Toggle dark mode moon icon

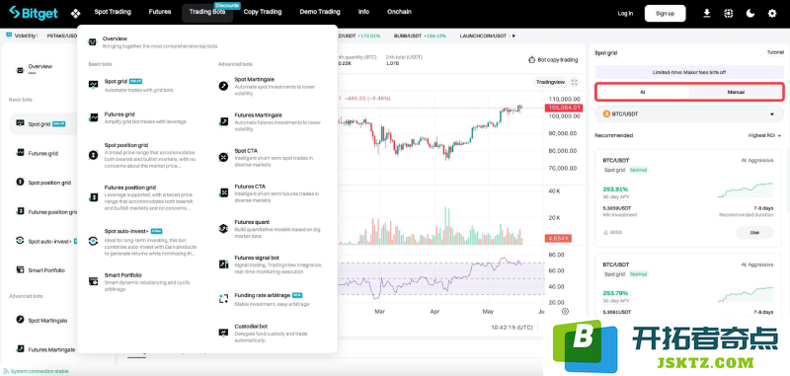750,14
